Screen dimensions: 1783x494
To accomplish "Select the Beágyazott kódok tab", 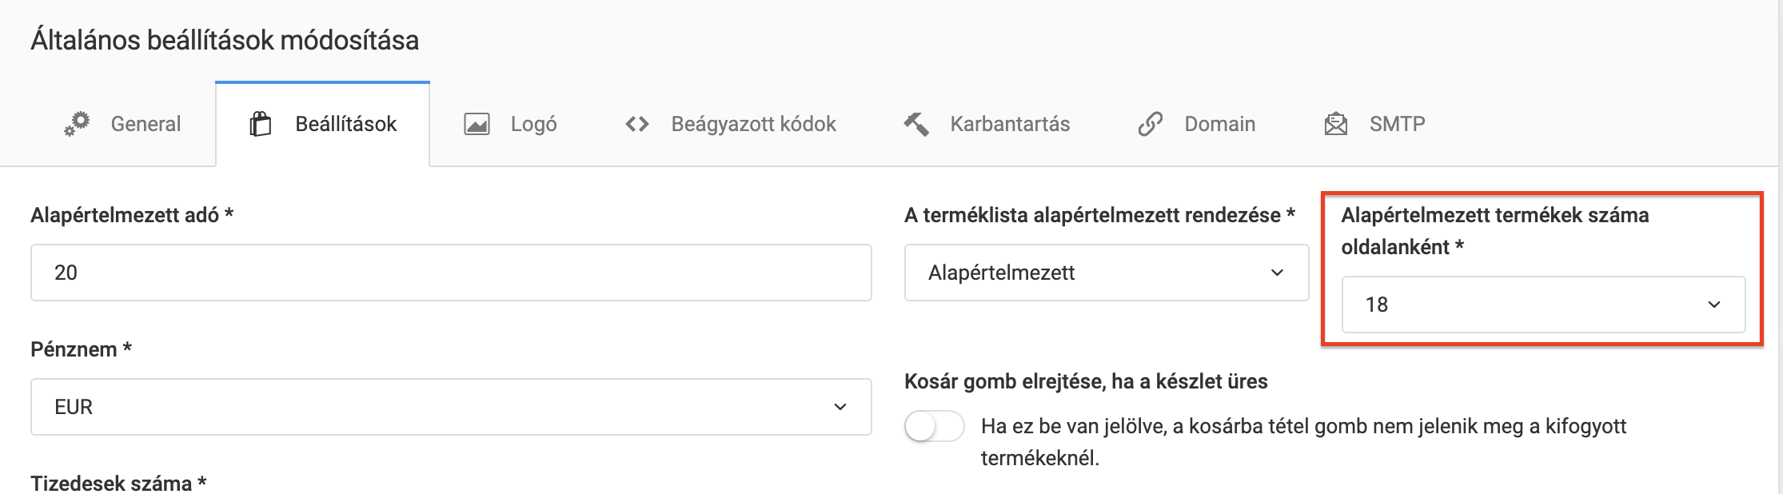I will [753, 124].
